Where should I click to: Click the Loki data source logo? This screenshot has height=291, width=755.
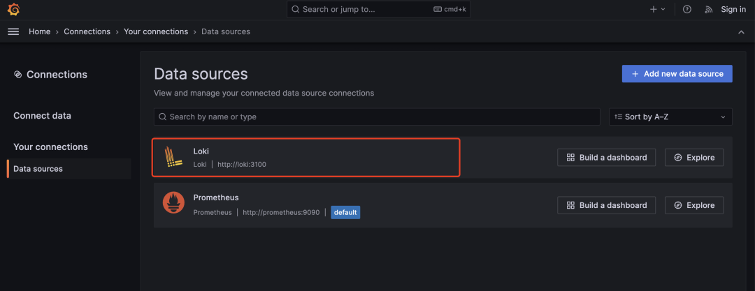click(x=173, y=157)
